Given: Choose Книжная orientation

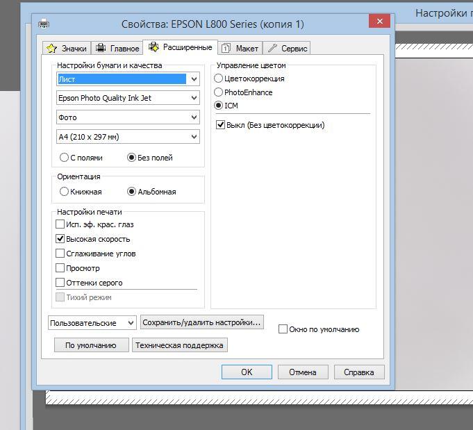Looking at the screenshot, I should [x=64, y=192].
